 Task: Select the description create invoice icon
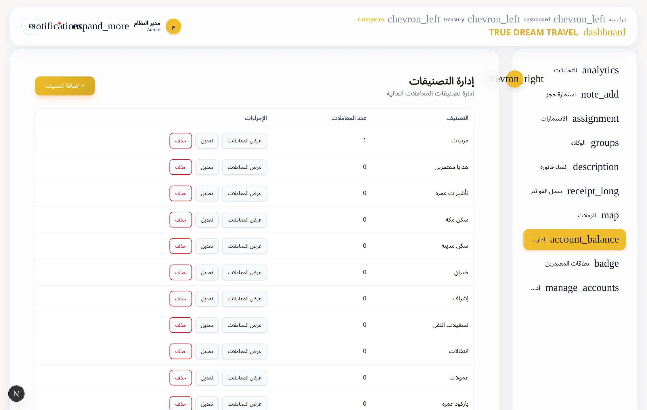(596, 167)
